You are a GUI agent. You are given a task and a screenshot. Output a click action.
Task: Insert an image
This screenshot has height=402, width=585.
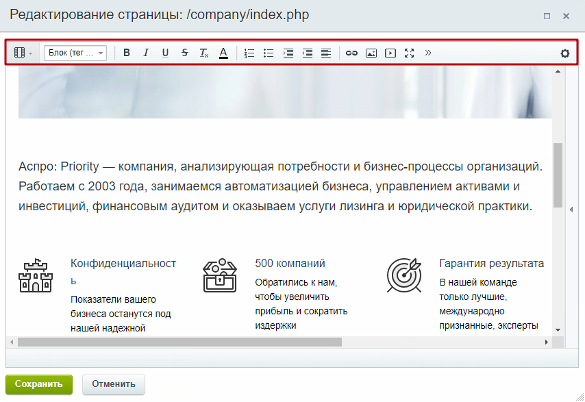[371, 53]
